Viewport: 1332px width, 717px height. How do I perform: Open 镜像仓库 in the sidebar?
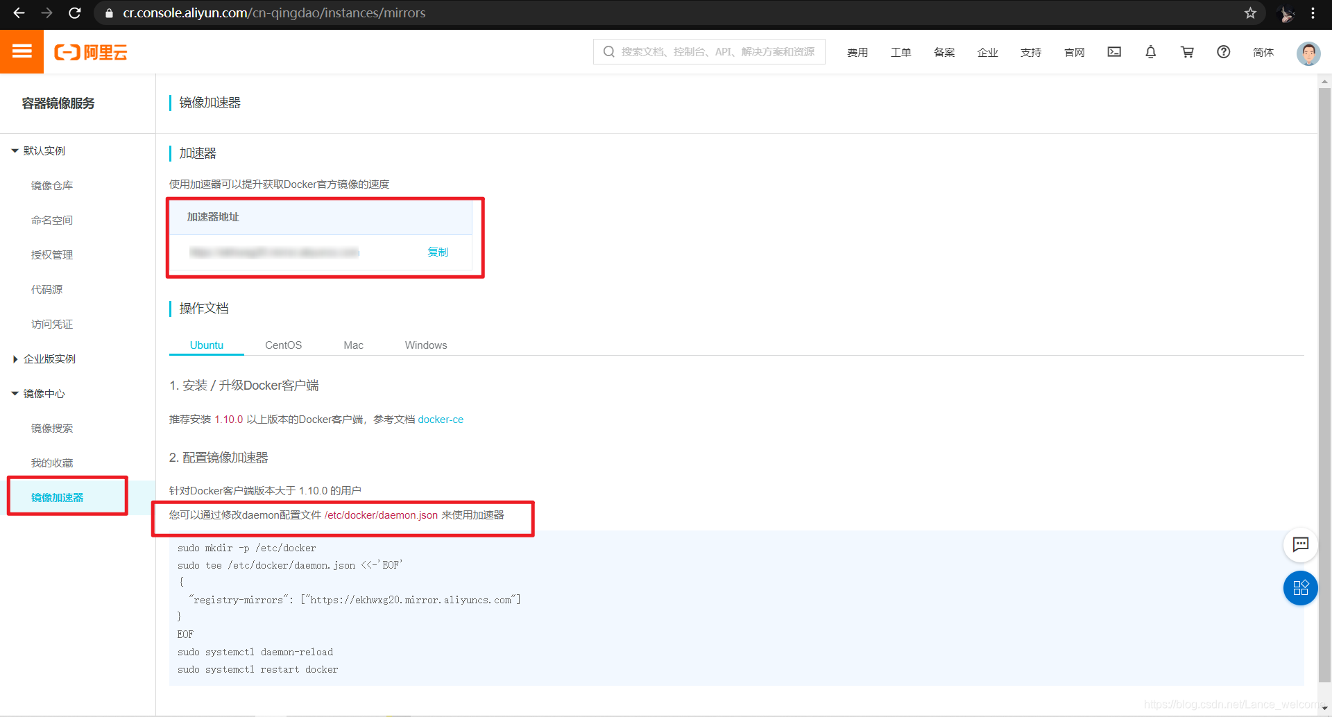pos(52,185)
